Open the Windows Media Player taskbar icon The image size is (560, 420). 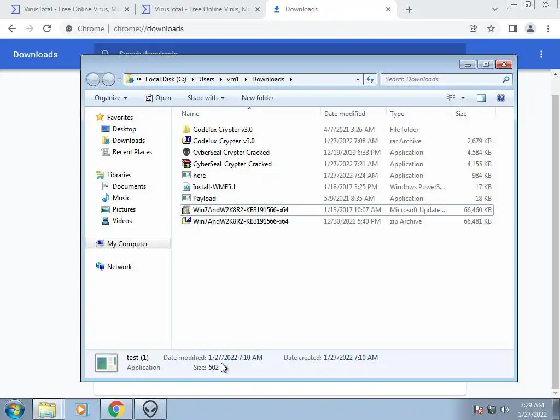point(81,409)
